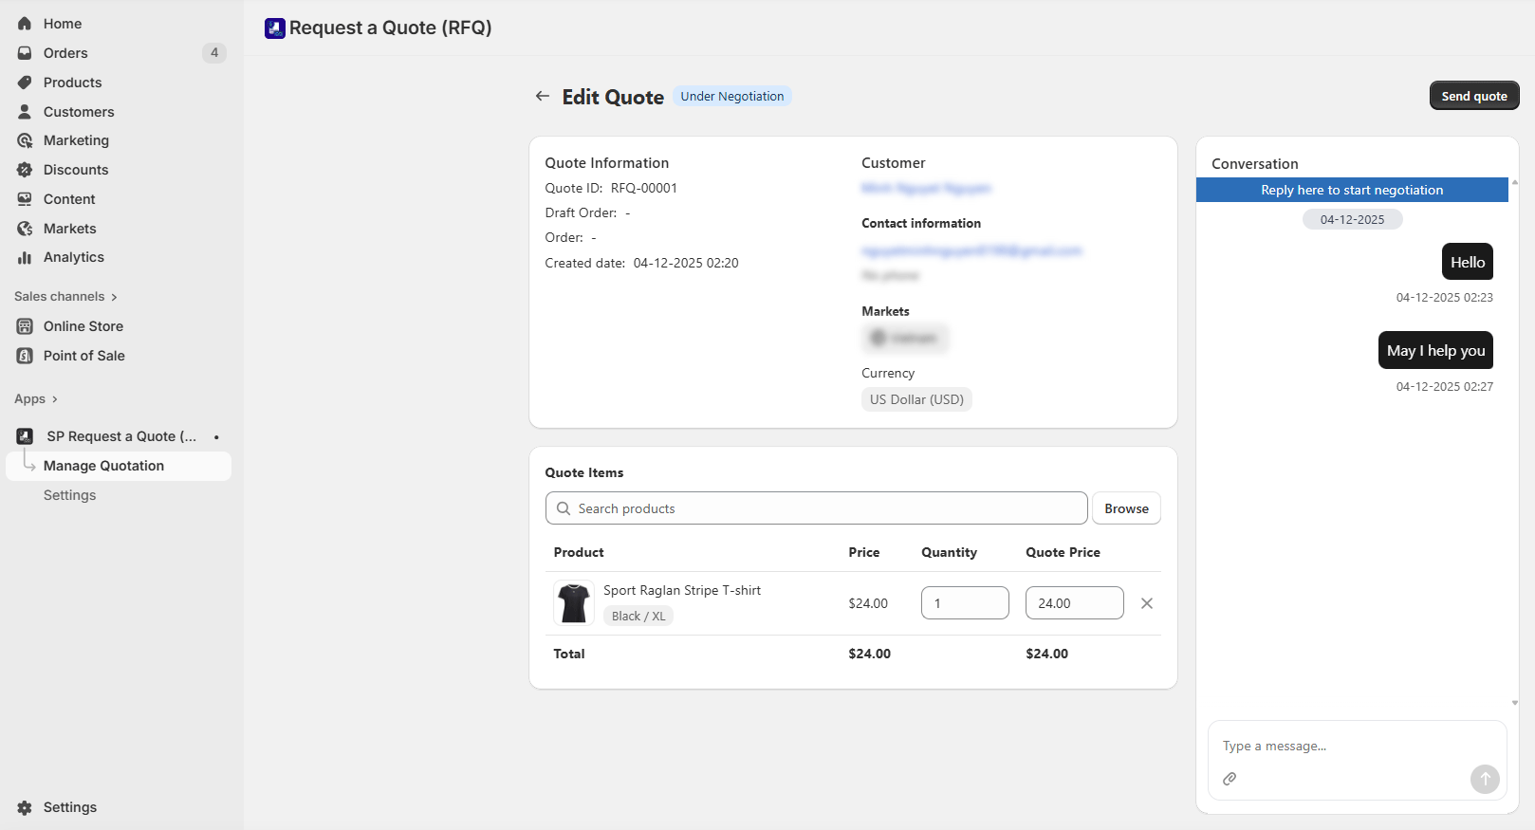Viewport: 1535px width, 830px height.
Task: Click the pin dot beside SP Request a Quote
Action: [x=216, y=437]
